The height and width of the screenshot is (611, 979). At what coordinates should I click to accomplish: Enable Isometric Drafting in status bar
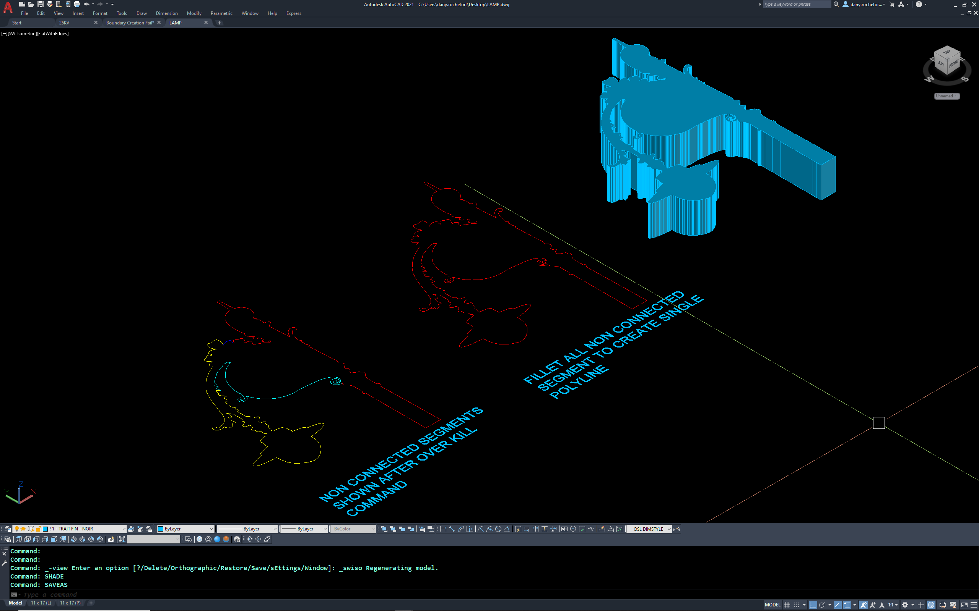click(x=838, y=604)
